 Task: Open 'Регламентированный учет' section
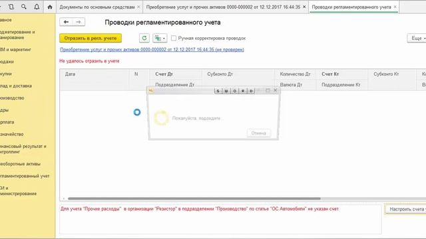tap(25, 176)
